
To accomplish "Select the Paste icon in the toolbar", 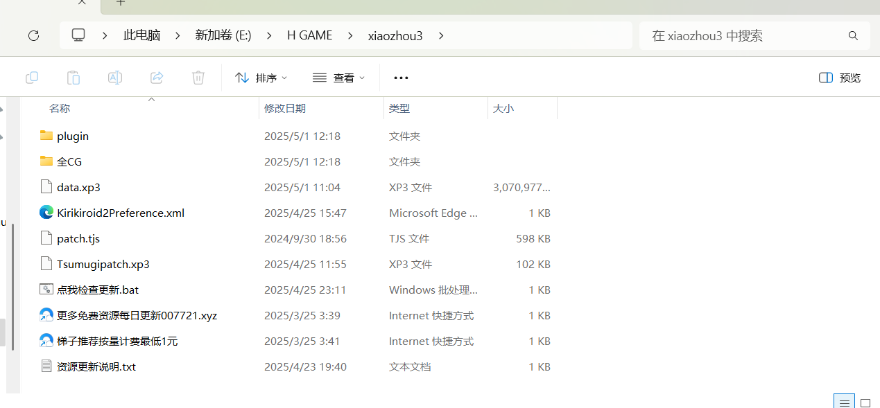I will [74, 78].
